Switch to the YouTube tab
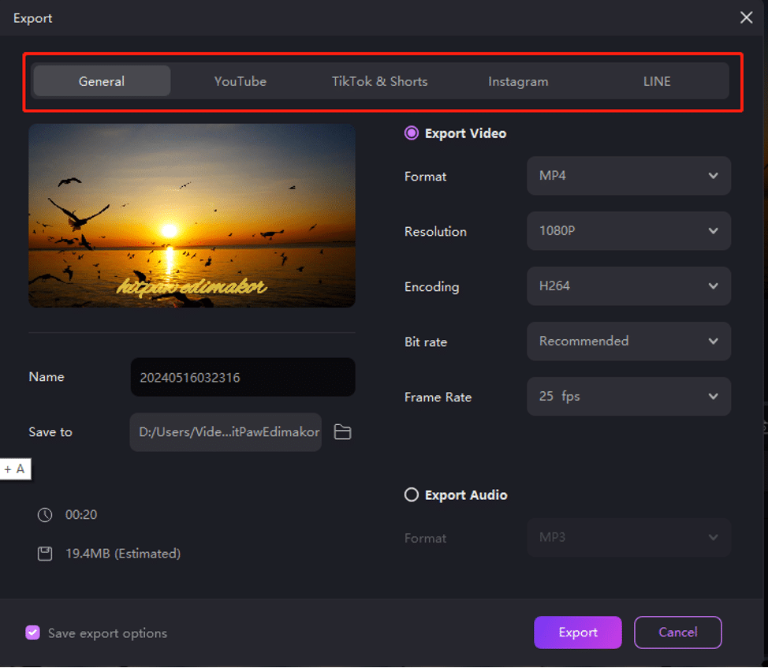The width and height of the screenshot is (768, 668). click(240, 81)
